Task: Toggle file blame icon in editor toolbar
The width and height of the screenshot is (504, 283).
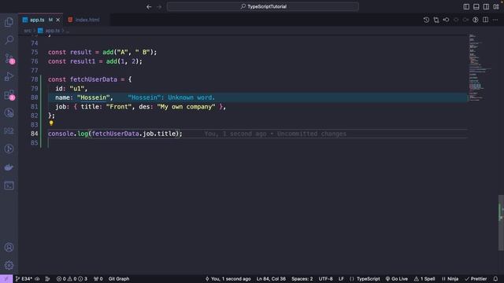Action: pos(476,20)
